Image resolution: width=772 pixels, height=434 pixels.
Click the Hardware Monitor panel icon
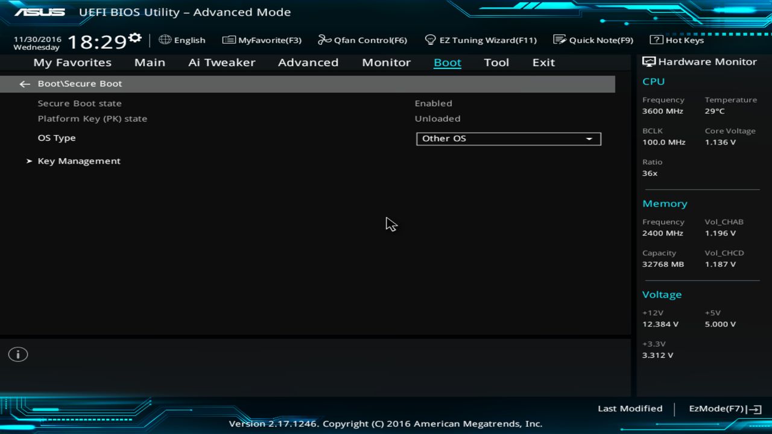648,61
